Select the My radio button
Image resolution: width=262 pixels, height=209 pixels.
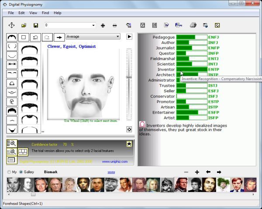(10, 172)
